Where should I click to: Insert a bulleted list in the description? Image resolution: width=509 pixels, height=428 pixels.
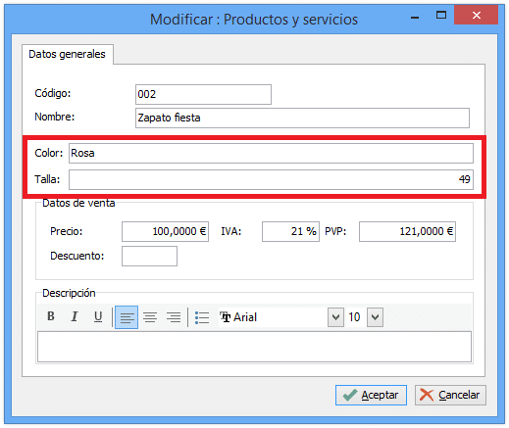(202, 317)
